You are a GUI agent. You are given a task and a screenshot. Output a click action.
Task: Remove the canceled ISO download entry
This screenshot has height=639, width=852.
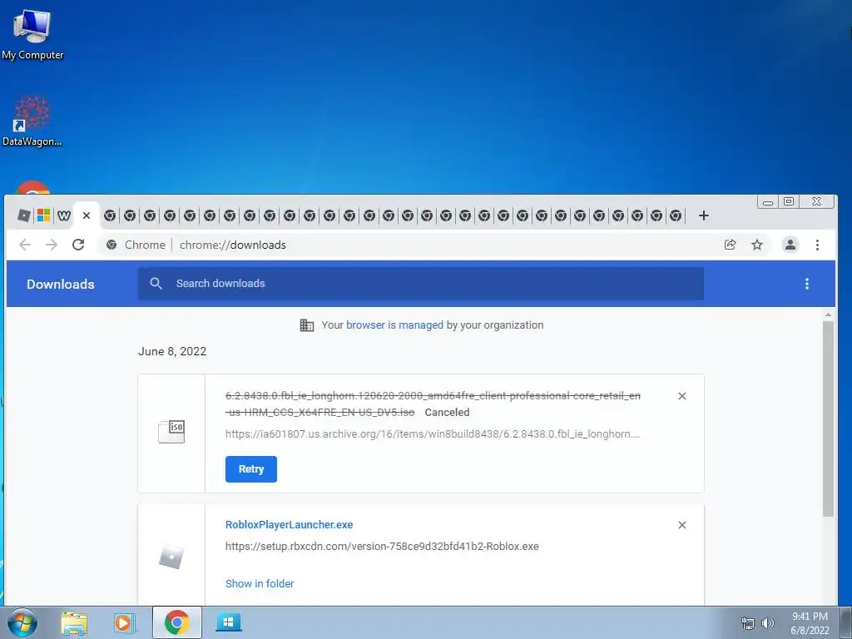tap(682, 396)
